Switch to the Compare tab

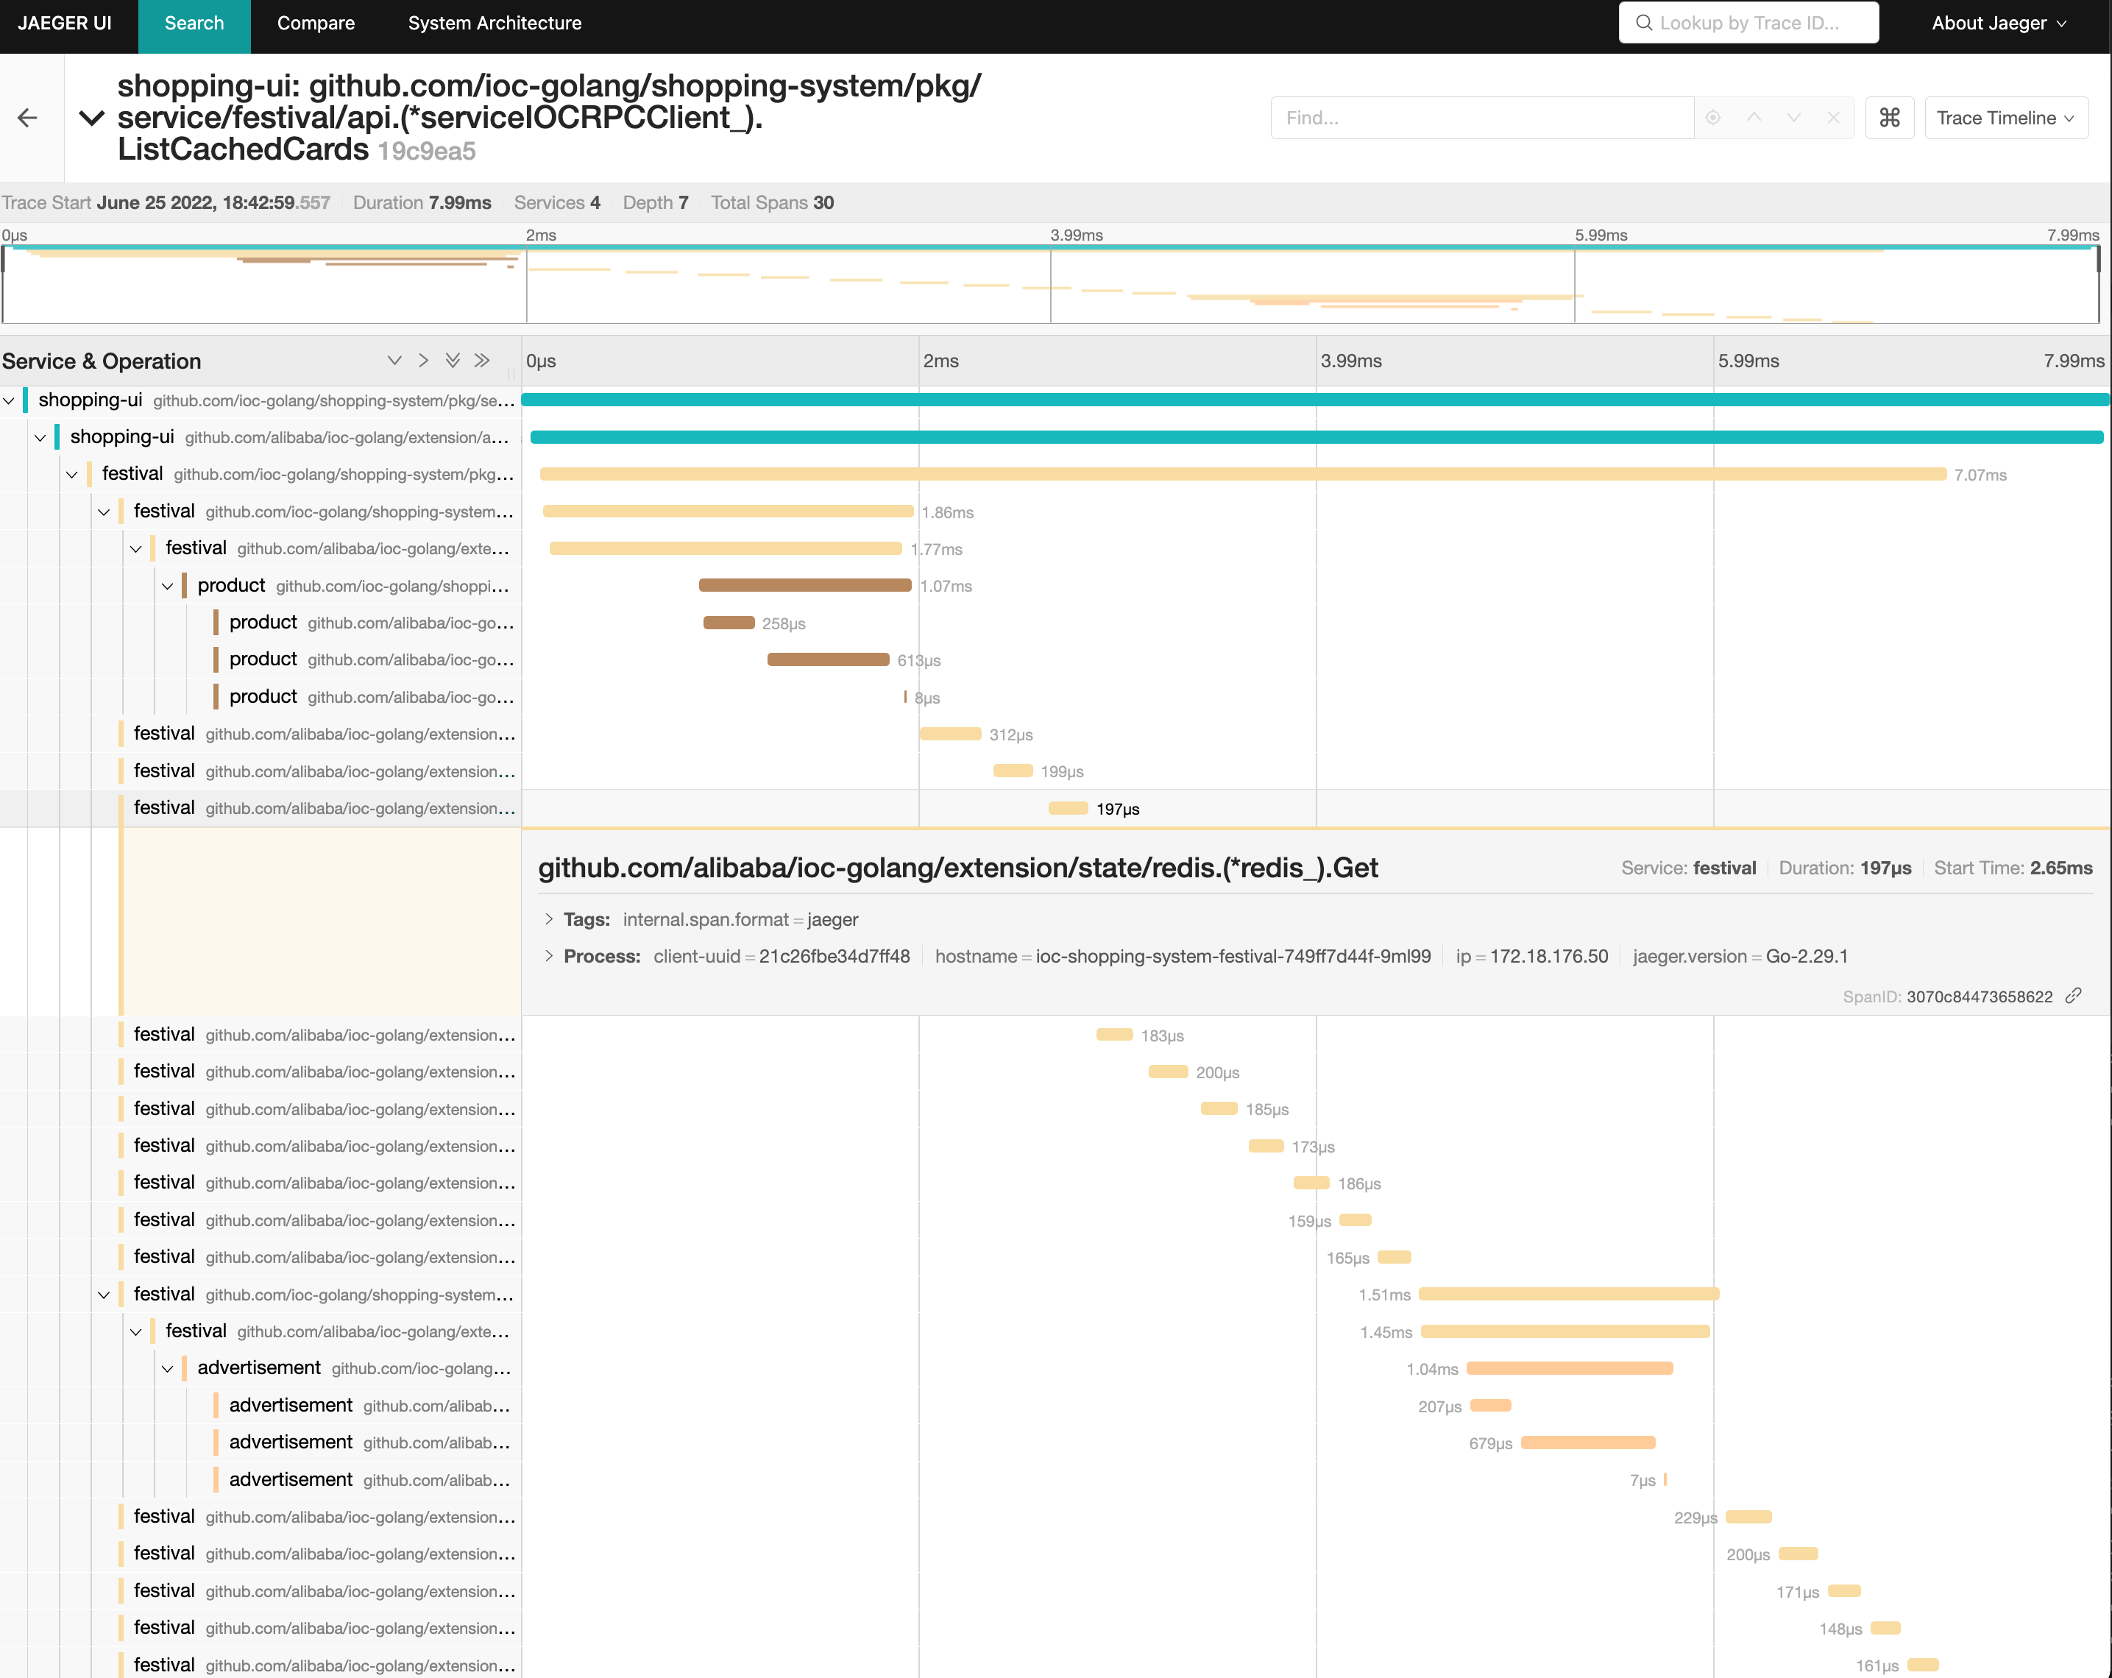316,23
